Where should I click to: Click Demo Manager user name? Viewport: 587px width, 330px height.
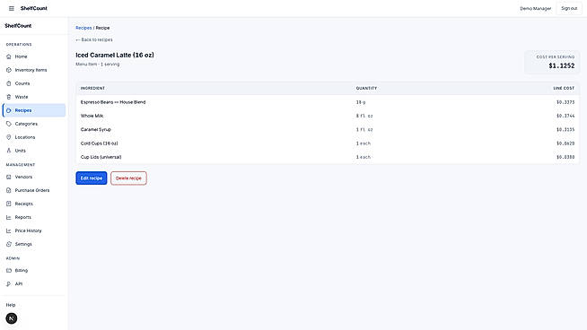click(535, 8)
